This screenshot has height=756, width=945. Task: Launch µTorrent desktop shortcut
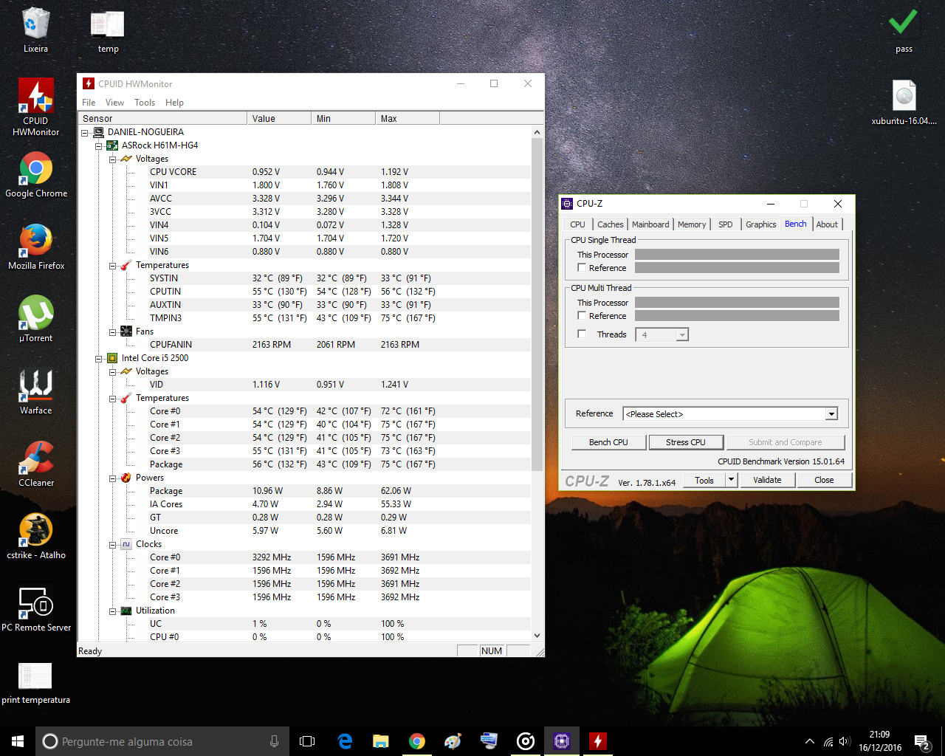tap(35, 319)
